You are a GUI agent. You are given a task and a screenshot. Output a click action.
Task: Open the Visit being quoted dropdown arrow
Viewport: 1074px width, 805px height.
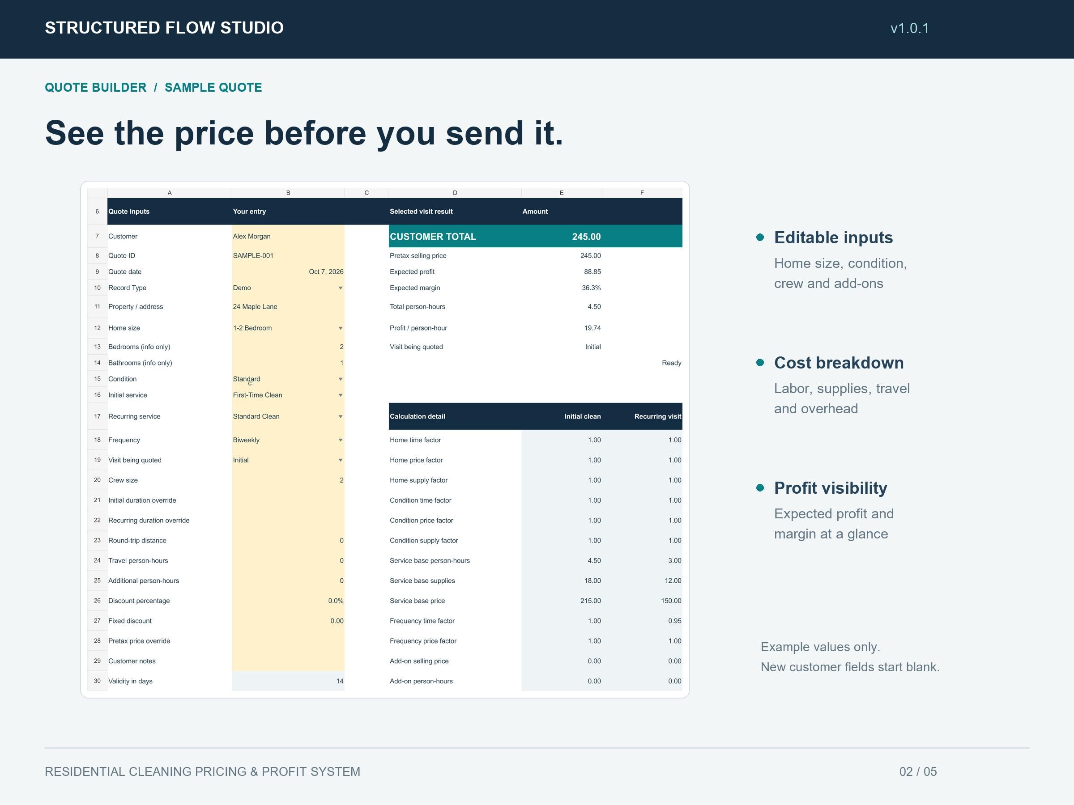coord(341,461)
